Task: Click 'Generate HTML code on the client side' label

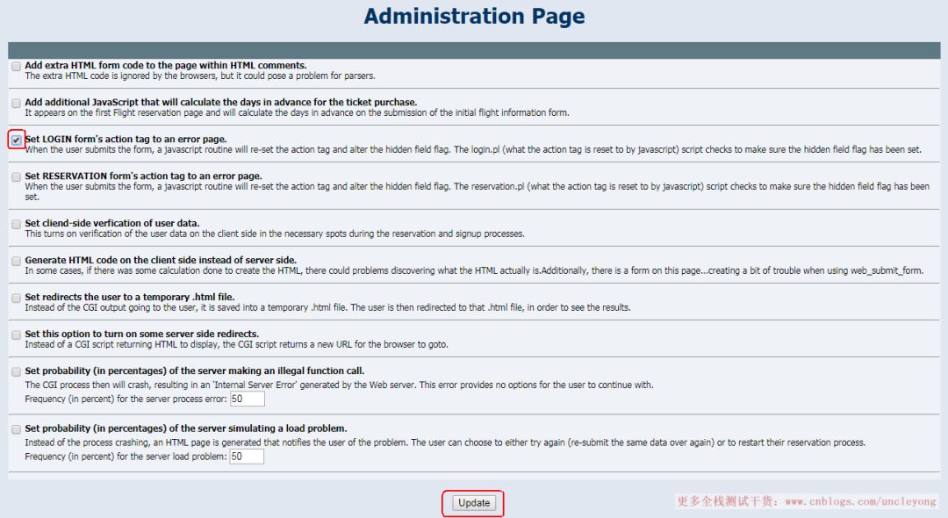Action: point(161,260)
